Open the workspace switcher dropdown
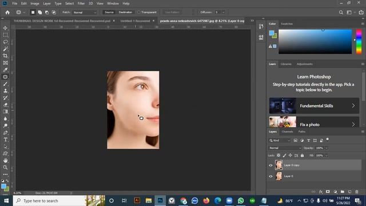This screenshot has height=206, width=366. click(351, 13)
